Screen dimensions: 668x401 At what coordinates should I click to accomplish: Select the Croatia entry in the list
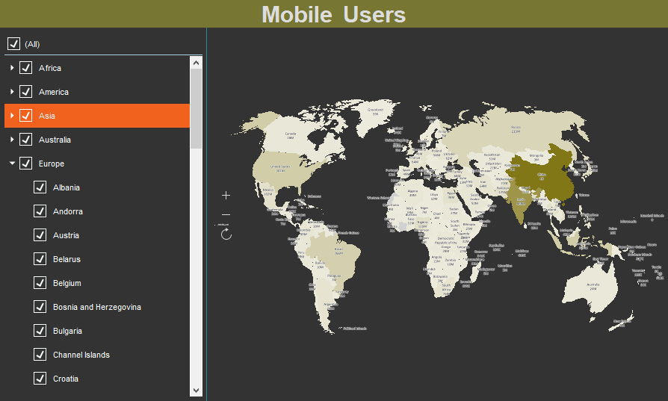(x=66, y=379)
